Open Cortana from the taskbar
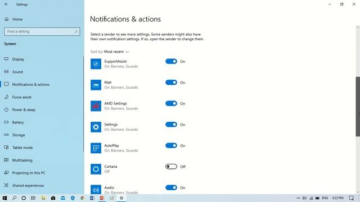Image resolution: width=360 pixels, height=202 pixels. coord(24,198)
